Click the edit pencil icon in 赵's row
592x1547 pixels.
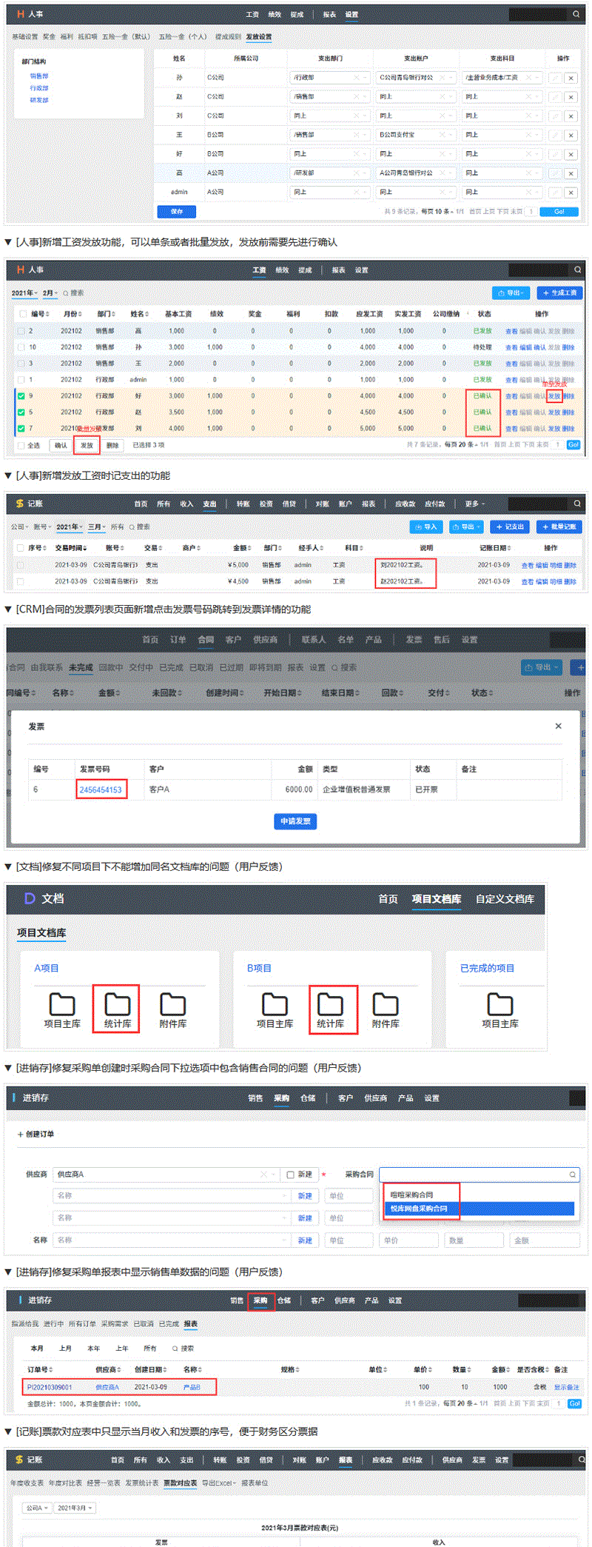(555, 97)
